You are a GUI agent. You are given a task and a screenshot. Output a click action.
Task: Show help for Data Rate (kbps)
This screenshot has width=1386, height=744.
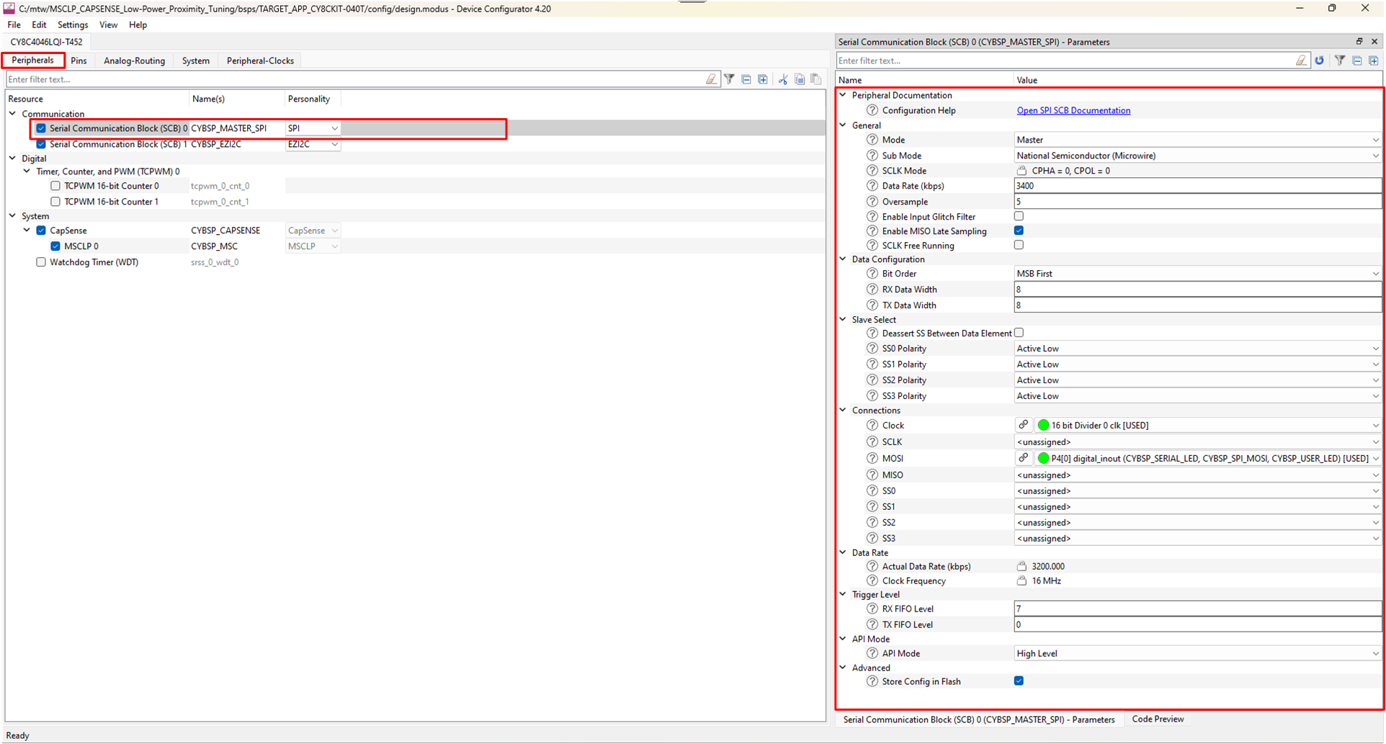point(872,186)
